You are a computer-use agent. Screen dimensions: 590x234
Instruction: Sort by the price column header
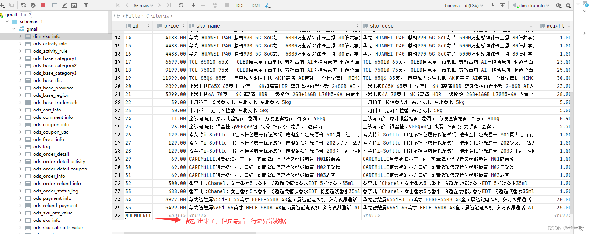pos(171,26)
